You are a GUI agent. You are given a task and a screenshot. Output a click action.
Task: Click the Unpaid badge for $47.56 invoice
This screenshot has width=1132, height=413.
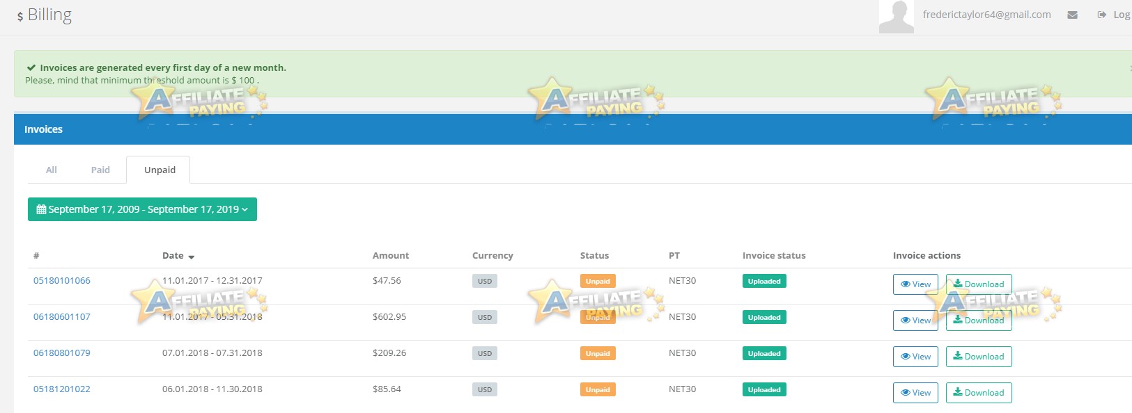(x=598, y=282)
